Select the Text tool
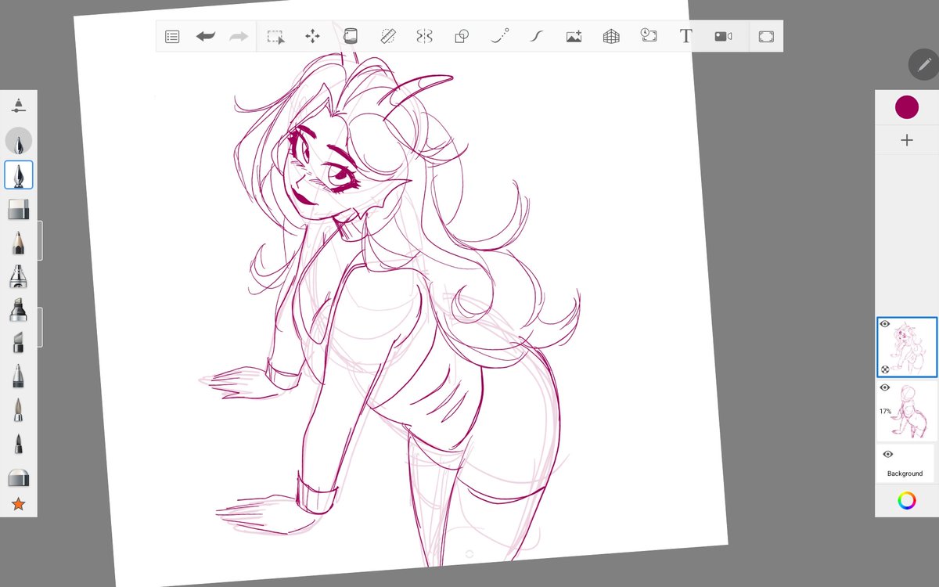The height and width of the screenshot is (587, 939). pos(685,36)
